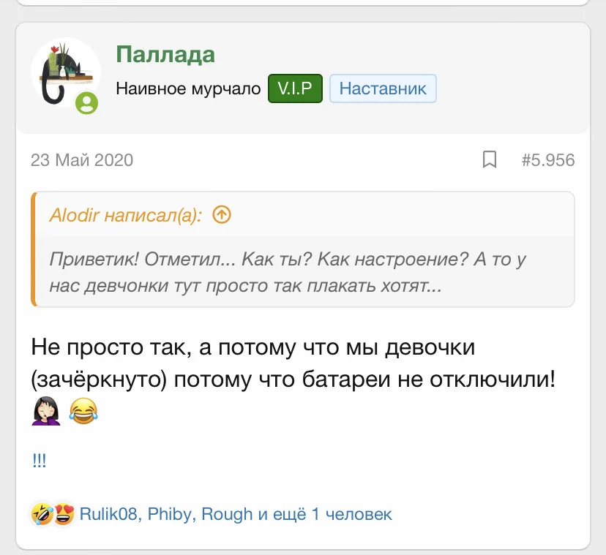Viewport: 606px width, 555px height.
Task: Click the green online status badge
Action: pos(87,103)
